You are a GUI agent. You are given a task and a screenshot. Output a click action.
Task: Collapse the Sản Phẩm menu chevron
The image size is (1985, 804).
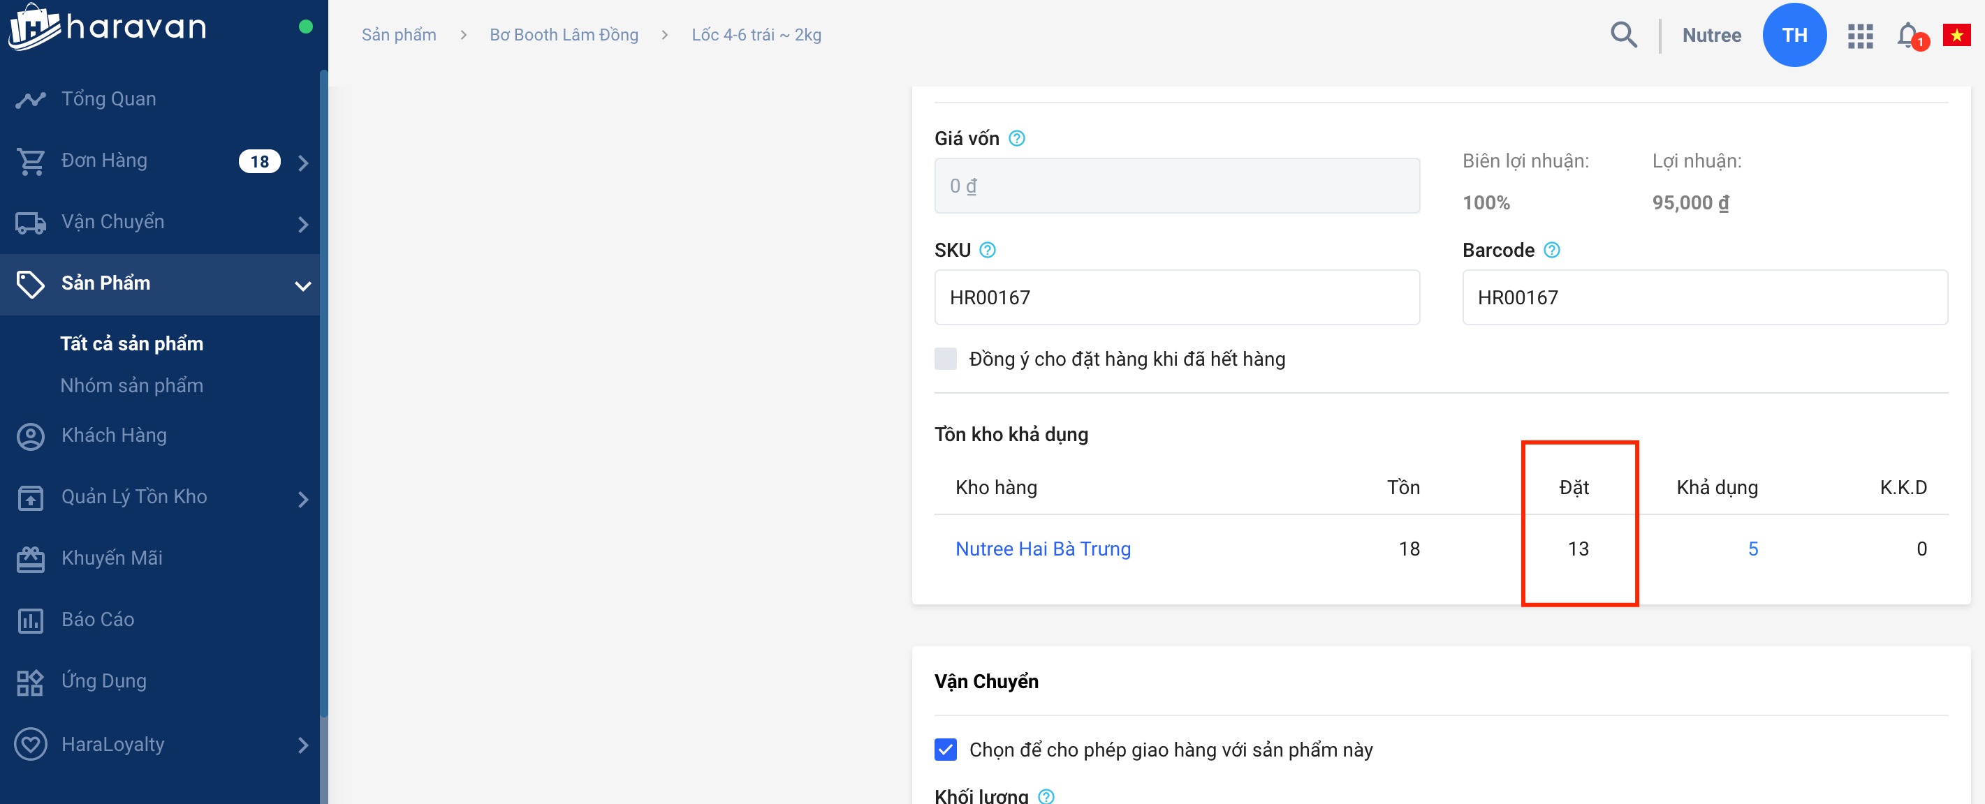coord(303,285)
